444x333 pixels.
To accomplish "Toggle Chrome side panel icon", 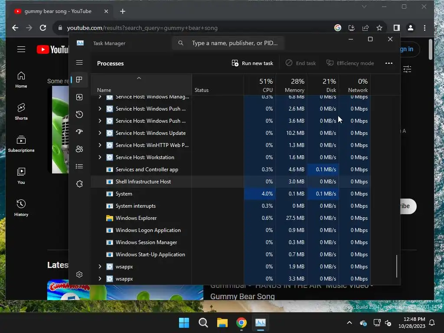I will (x=396, y=28).
